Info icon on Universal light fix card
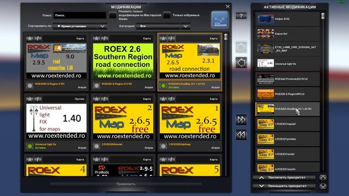This screenshot has height=196, width=349. click(x=38, y=99)
